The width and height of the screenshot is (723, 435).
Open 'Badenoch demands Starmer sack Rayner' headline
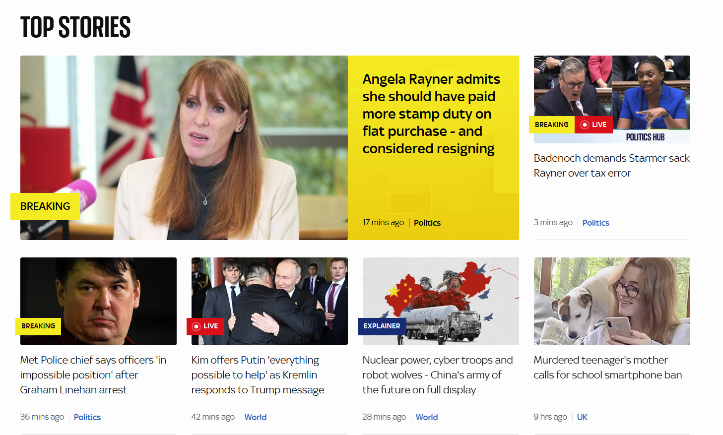(611, 166)
